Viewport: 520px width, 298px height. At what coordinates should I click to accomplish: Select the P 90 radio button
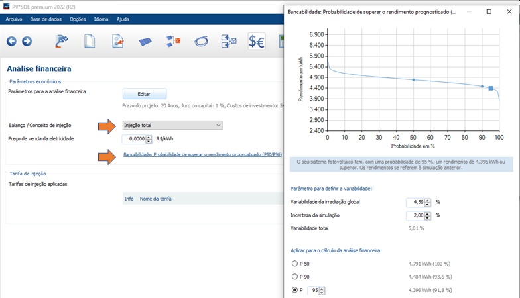tap(294, 276)
